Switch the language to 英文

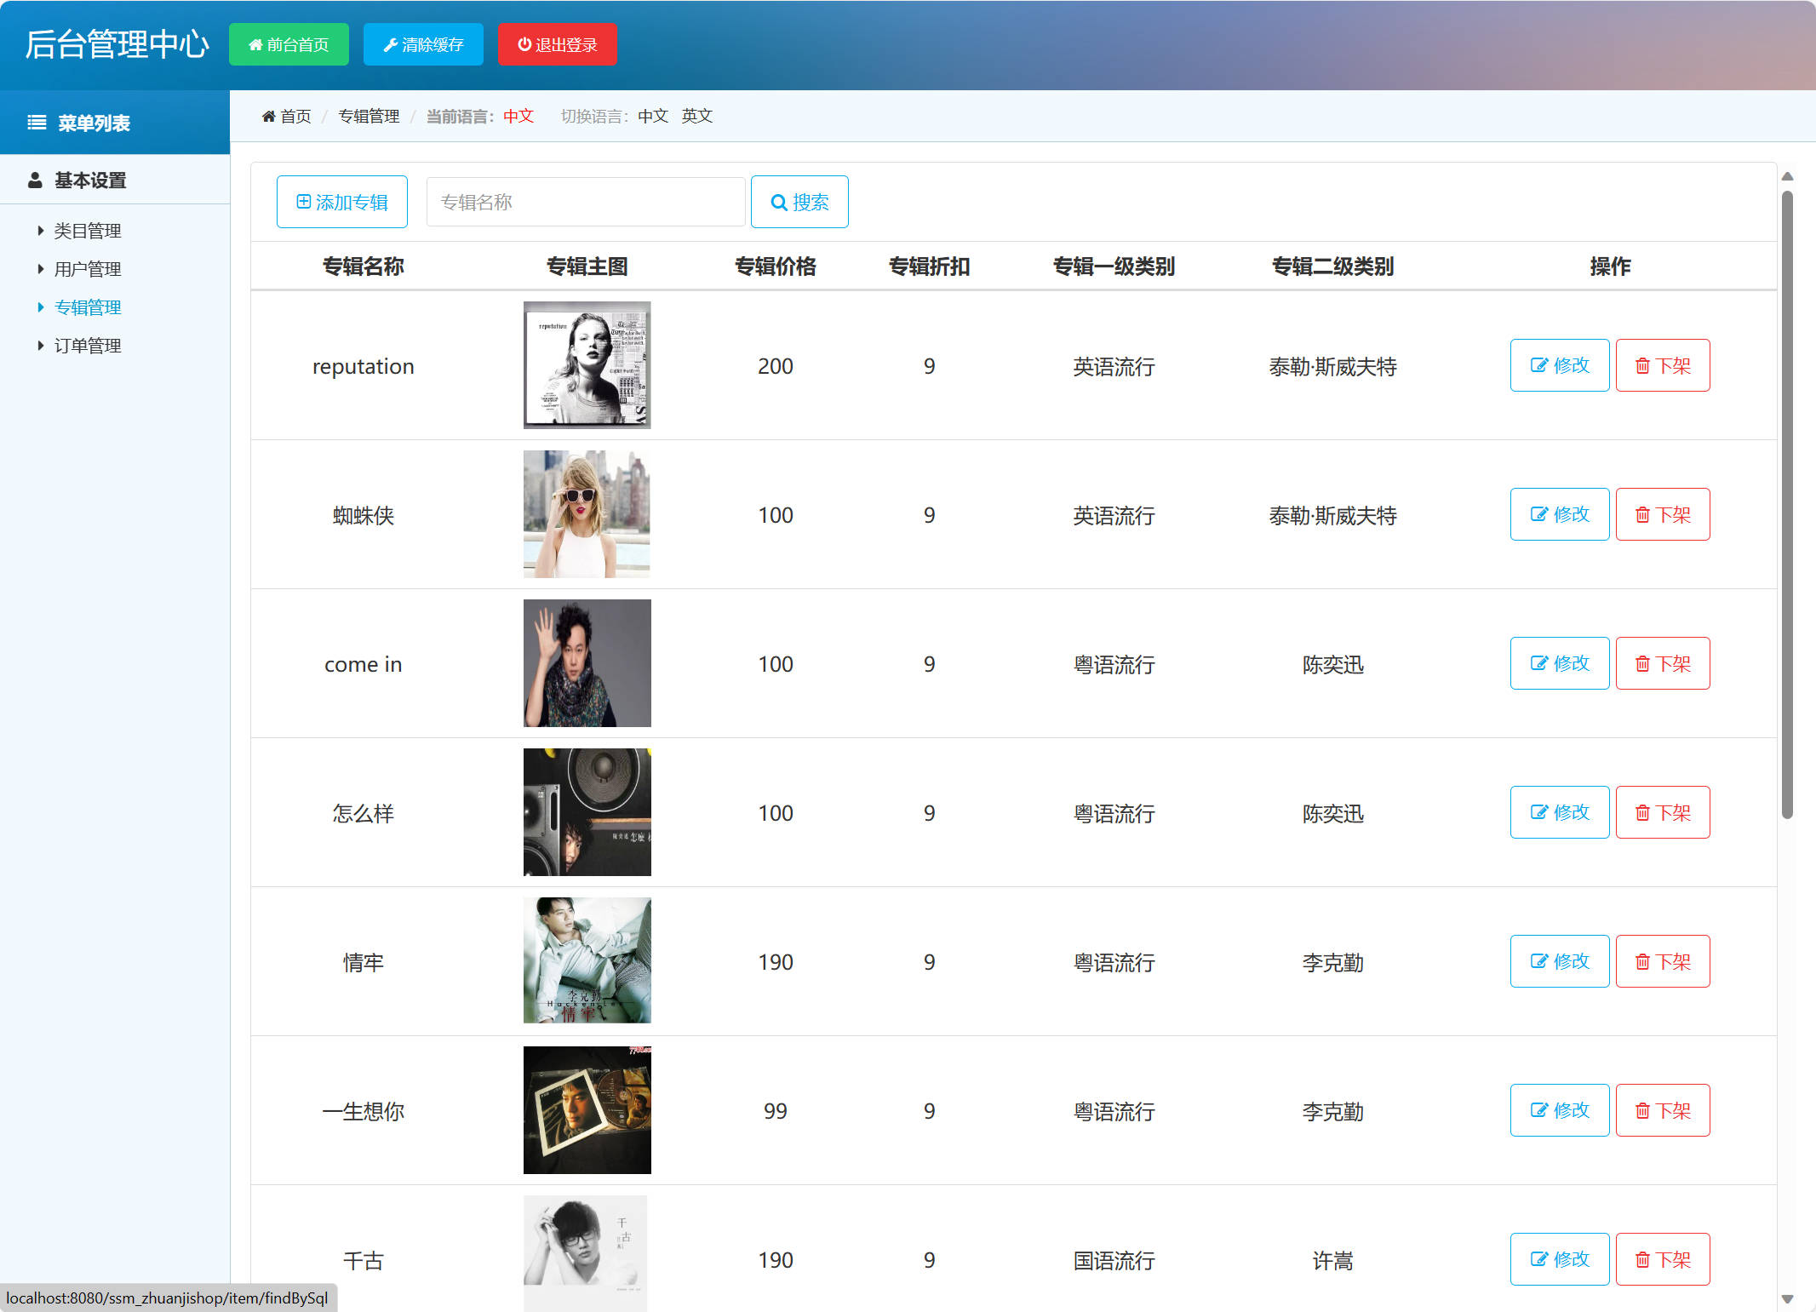696,116
